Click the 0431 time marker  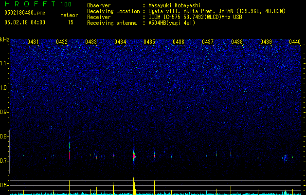33,42
